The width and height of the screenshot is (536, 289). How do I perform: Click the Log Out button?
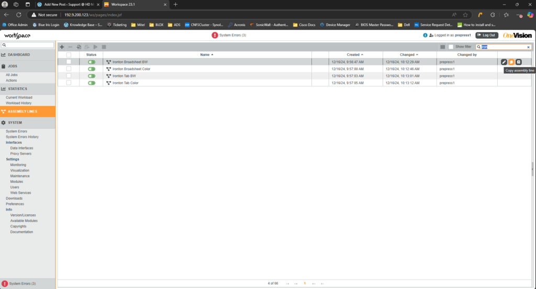(487, 35)
